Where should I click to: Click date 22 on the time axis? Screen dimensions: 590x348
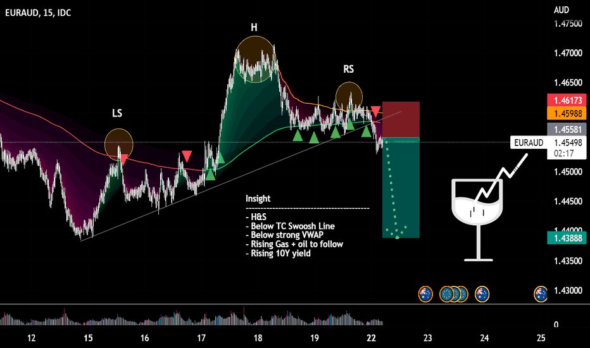(371, 338)
